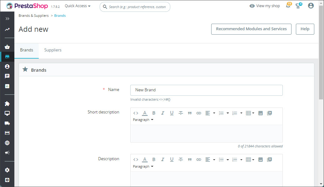Open the Customers person icon in sidebar
The height and width of the screenshot is (187, 324).
pyautogui.click(x=7, y=67)
